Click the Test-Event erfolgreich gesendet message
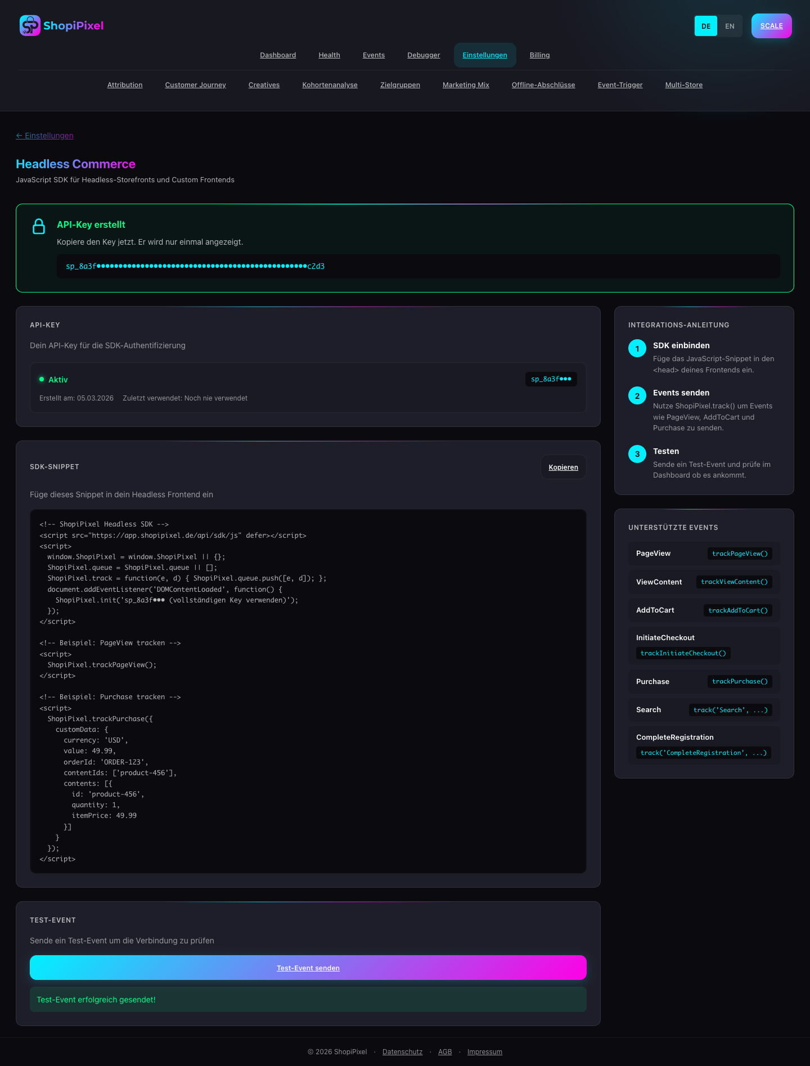810x1066 pixels. pyautogui.click(x=308, y=1000)
